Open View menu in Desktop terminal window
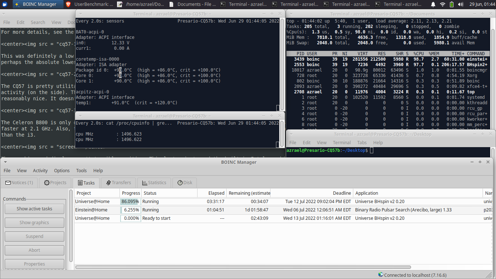This screenshot has height=279, width=496. click(322, 142)
